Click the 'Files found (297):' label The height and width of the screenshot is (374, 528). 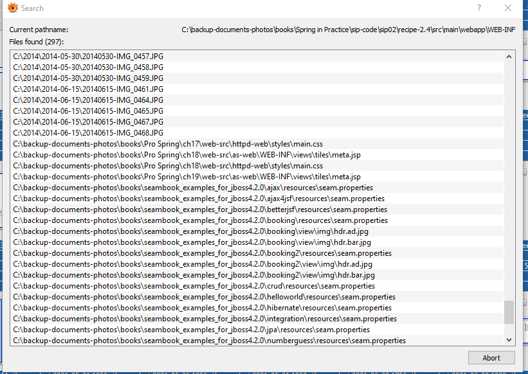[x=37, y=42]
